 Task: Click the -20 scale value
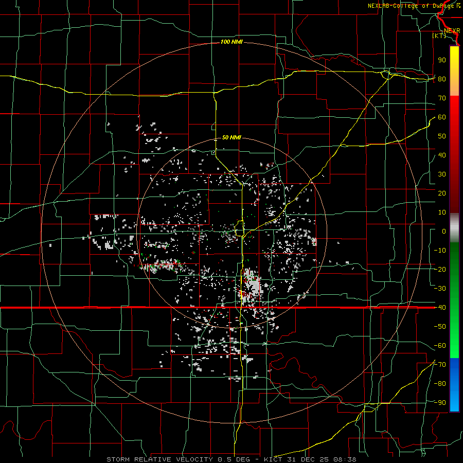point(440,270)
